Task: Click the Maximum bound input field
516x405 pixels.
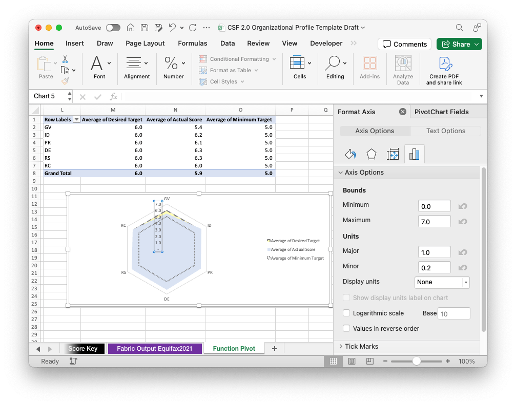Action: (434, 222)
